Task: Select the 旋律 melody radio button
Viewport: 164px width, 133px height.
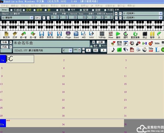Action: coord(81,10)
